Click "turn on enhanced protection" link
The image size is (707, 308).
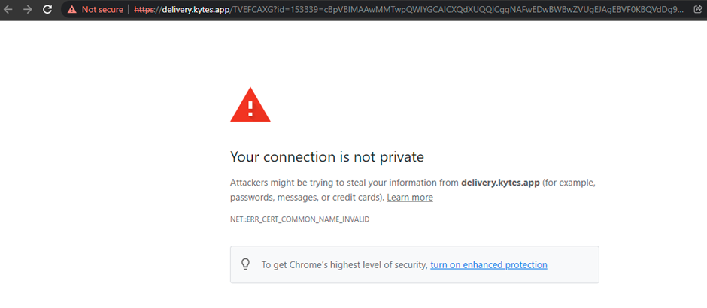(489, 265)
